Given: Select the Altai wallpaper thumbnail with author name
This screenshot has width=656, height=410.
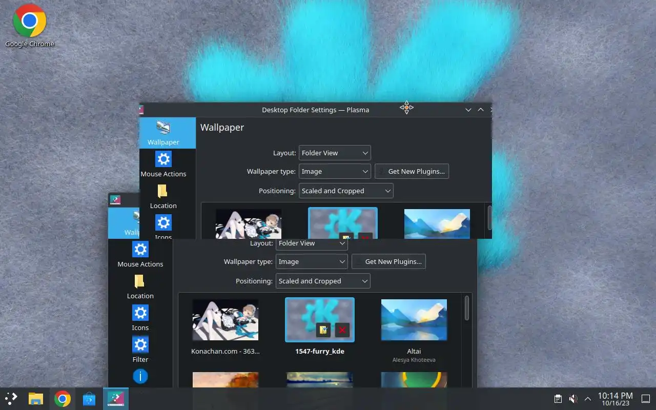Looking at the screenshot, I should [414, 320].
